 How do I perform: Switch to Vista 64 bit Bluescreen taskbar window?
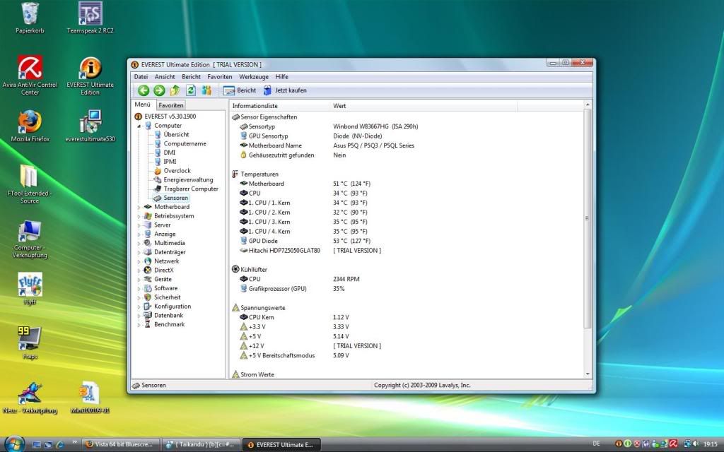click(120, 445)
